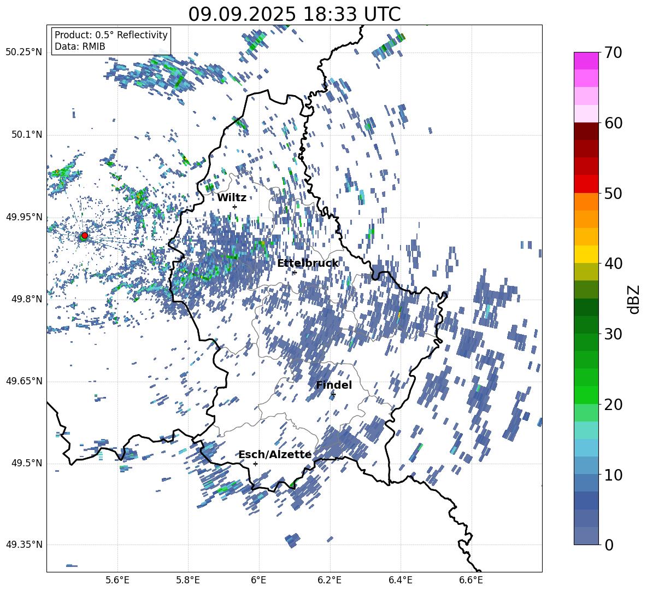Click the Ettelbruck location cross marker
The height and width of the screenshot is (591, 647).
click(x=294, y=272)
